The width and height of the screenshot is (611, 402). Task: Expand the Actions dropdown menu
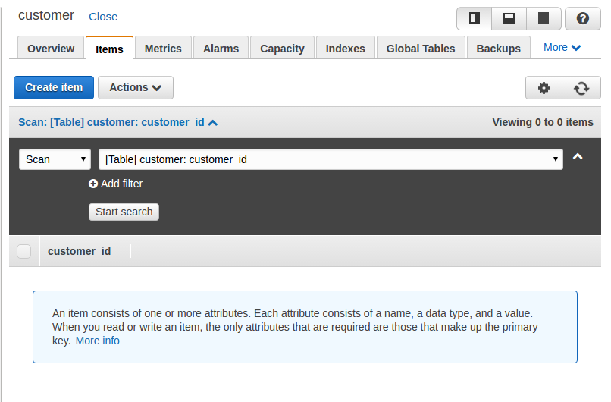pyautogui.click(x=136, y=87)
